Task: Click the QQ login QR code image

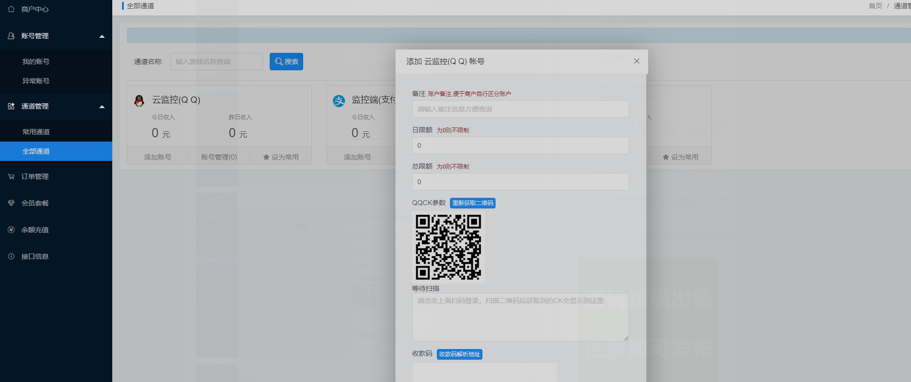Action: tap(448, 247)
